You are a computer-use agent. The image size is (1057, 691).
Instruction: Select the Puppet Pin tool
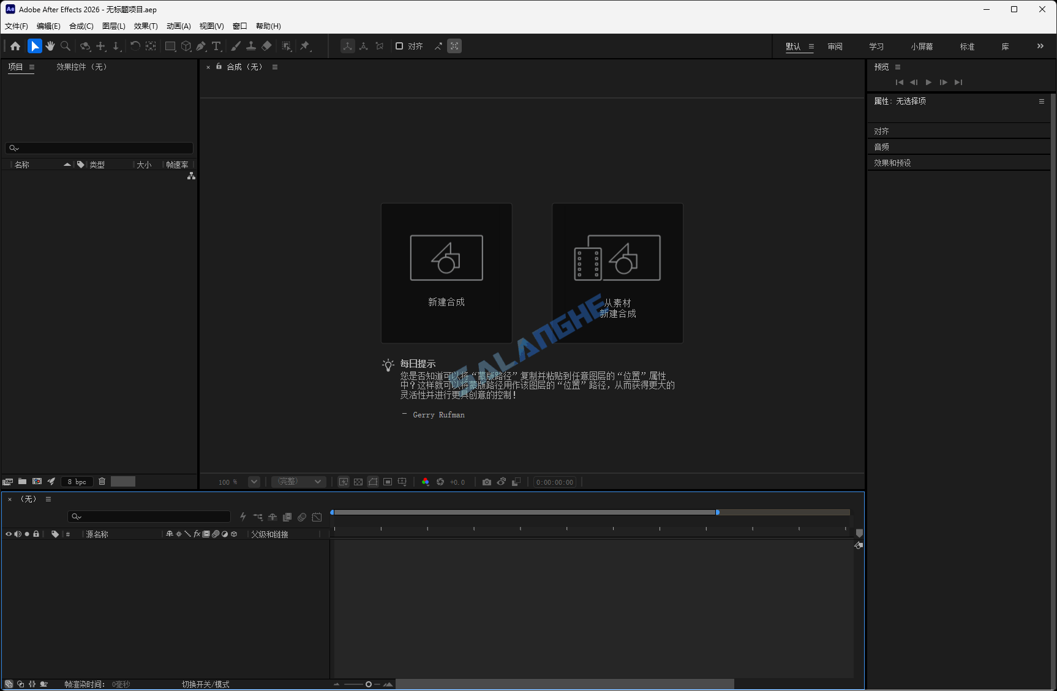305,46
